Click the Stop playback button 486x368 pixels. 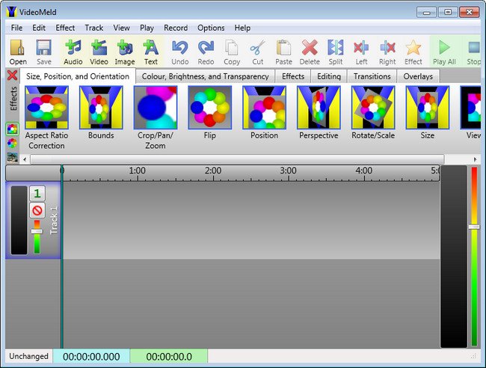(474, 52)
